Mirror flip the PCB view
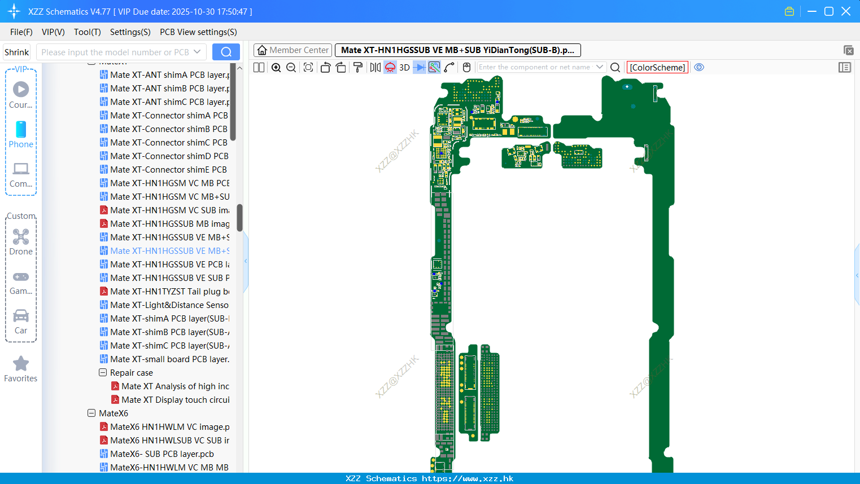The image size is (860, 484). 376,67
